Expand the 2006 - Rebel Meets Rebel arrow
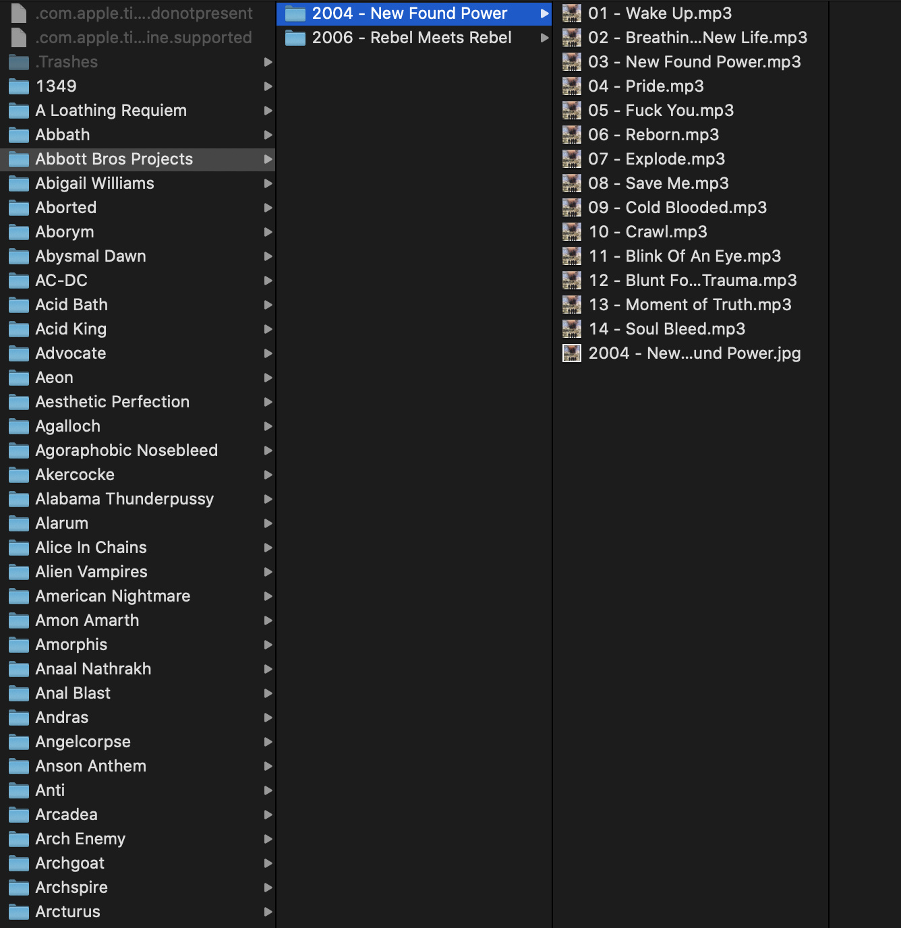 point(544,38)
